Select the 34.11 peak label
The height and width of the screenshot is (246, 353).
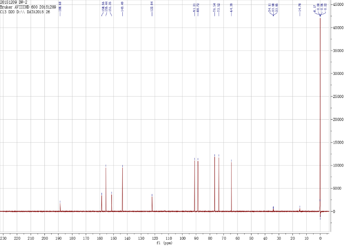coord(270,7)
